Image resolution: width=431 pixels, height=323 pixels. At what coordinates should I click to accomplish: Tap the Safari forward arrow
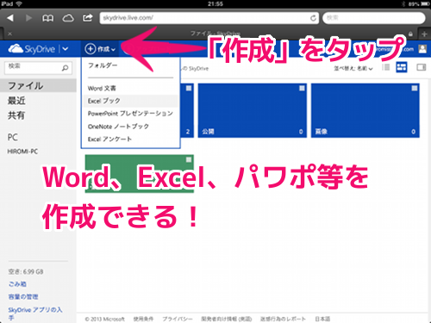(x=28, y=18)
